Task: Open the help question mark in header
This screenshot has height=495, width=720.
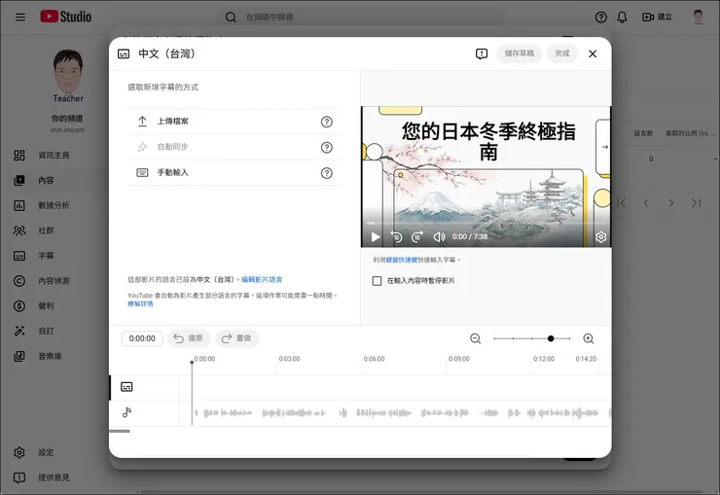Action: pyautogui.click(x=600, y=18)
